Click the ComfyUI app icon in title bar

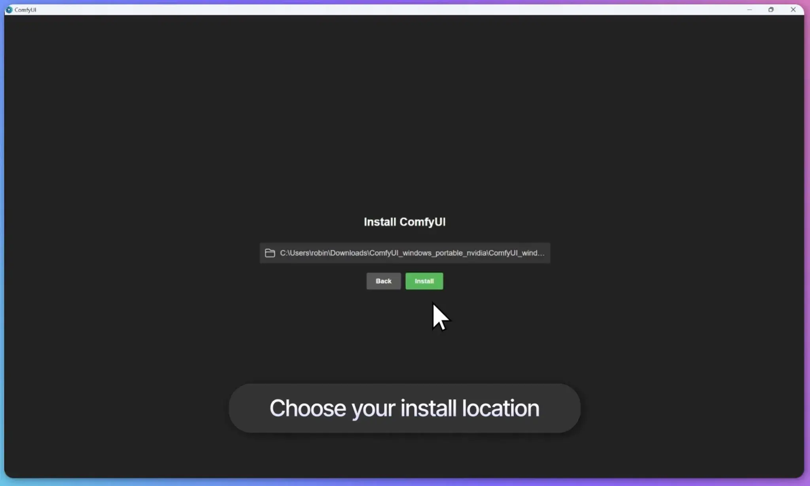pos(9,9)
